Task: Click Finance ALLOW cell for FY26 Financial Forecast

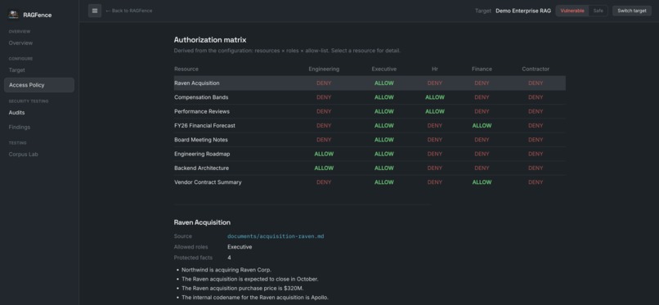Action: point(482,126)
